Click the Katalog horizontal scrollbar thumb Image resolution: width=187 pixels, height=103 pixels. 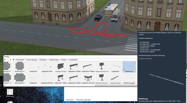point(116,85)
